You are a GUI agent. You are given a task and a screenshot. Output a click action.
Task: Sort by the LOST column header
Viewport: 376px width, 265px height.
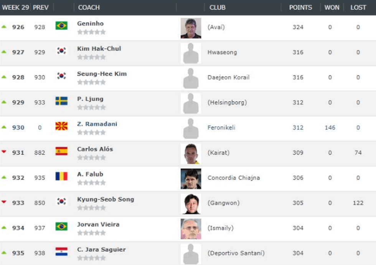click(x=358, y=7)
